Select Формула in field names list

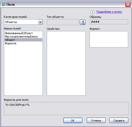point(23,43)
